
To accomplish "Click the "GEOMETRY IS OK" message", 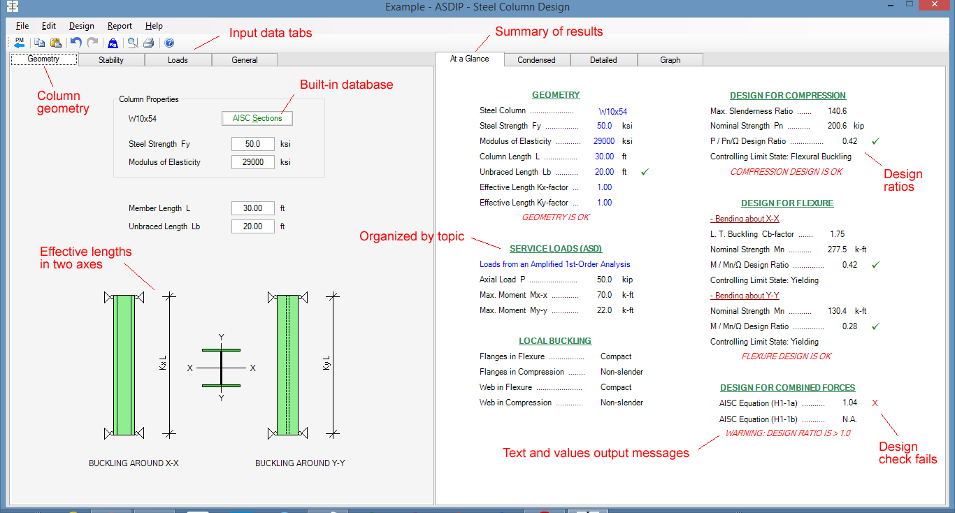I will click(x=556, y=217).
